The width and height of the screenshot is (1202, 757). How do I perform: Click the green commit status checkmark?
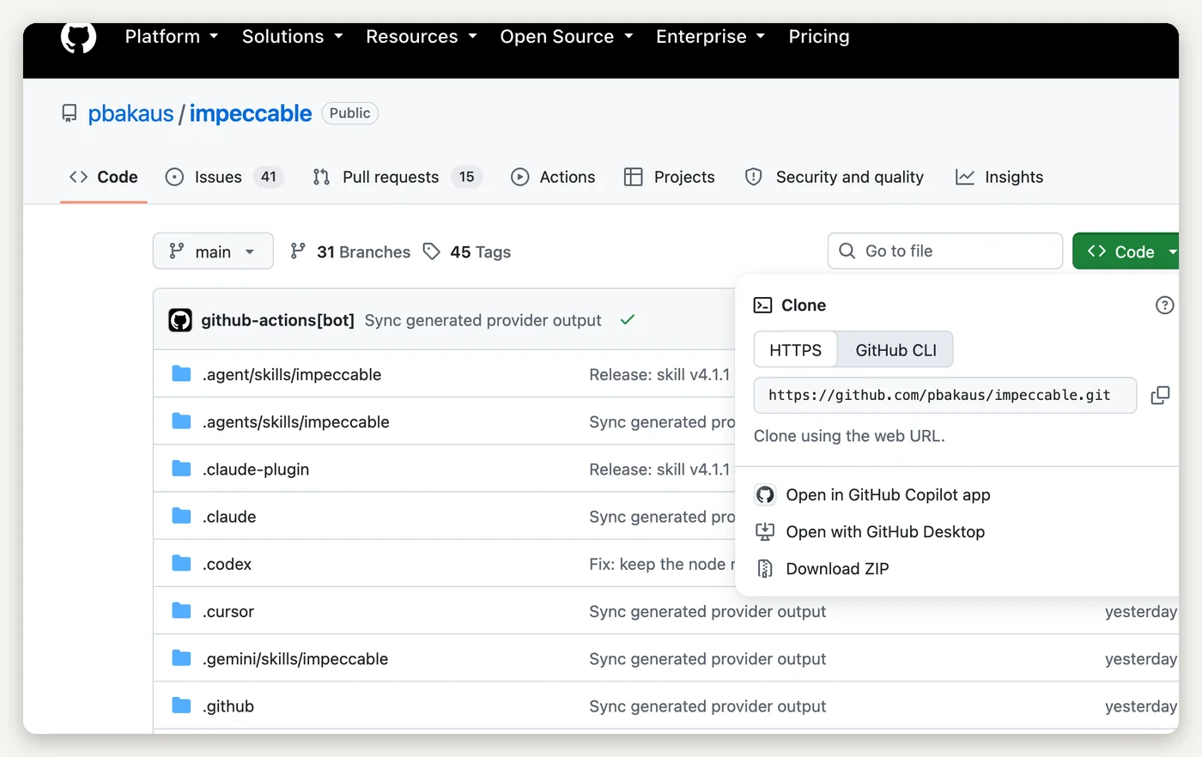click(x=628, y=319)
